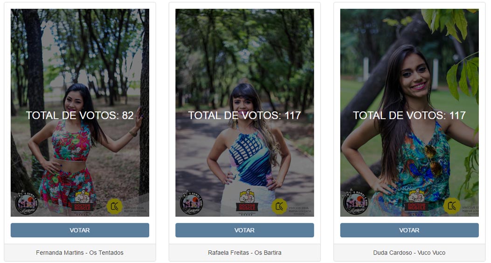
Task: Click the Doctor Muscle logo on Duda's photo
Action: click(x=416, y=202)
